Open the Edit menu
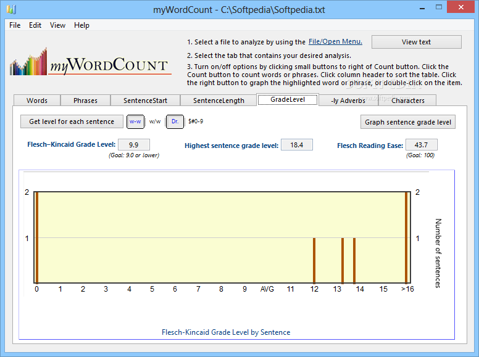Screen dimensions: 479x357 coord(35,25)
